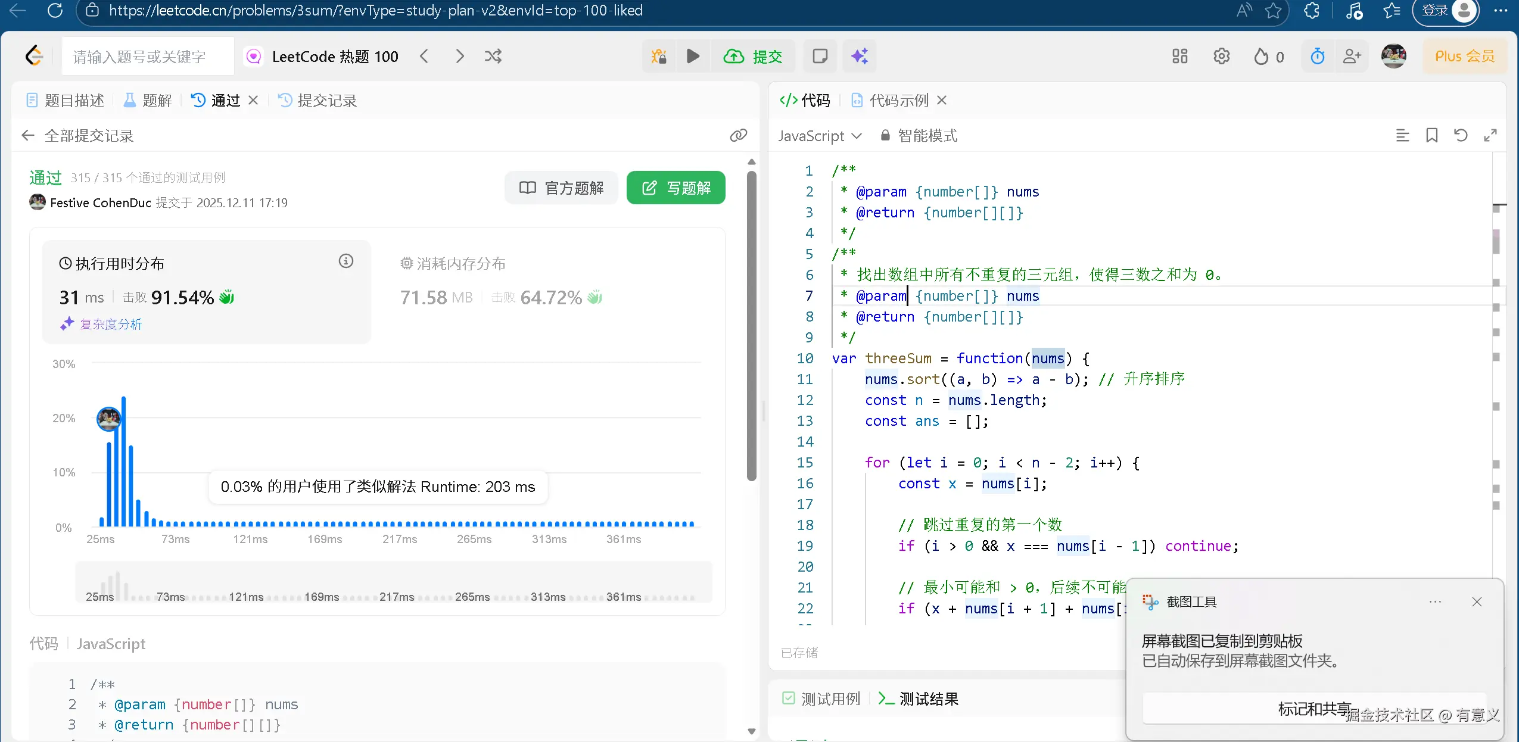This screenshot has width=1519, height=742.
Task: Open 官方题解 official solution
Action: click(x=561, y=188)
